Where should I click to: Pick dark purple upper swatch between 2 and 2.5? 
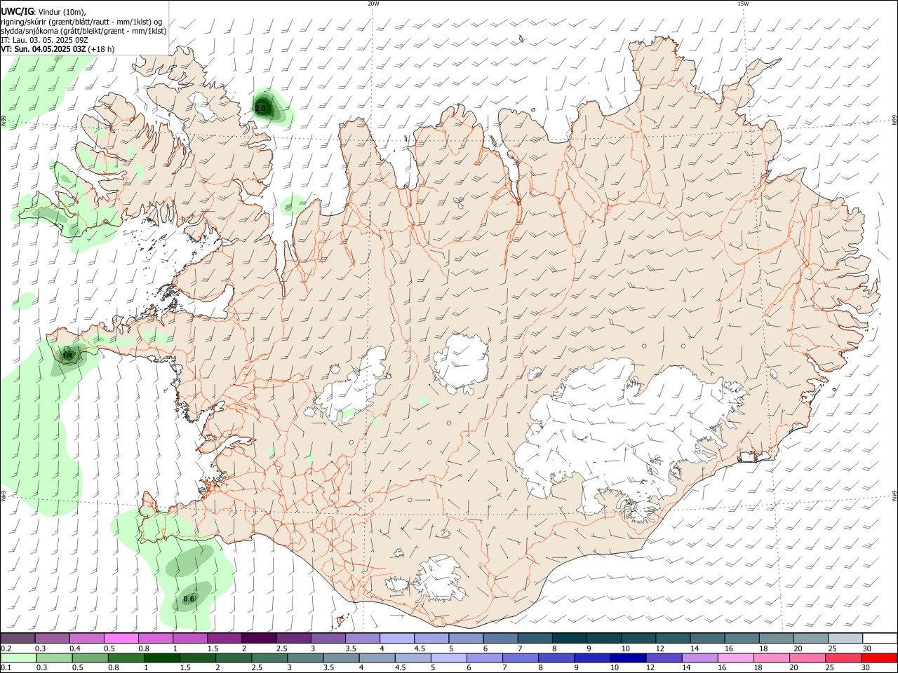click(x=258, y=638)
